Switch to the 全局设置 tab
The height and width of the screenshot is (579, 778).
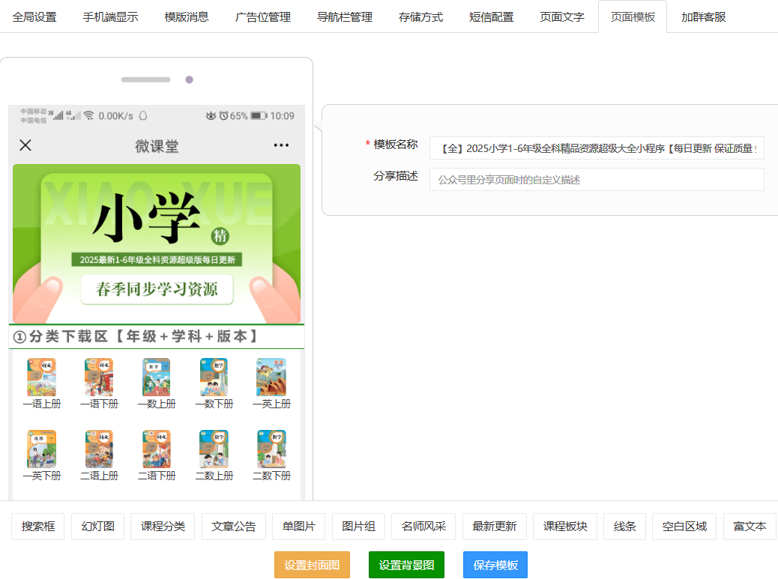[x=34, y=16]
